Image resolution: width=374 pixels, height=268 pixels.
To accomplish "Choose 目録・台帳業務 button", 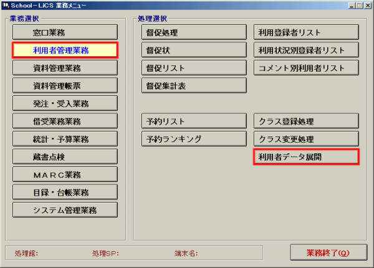I will (65, 192).
